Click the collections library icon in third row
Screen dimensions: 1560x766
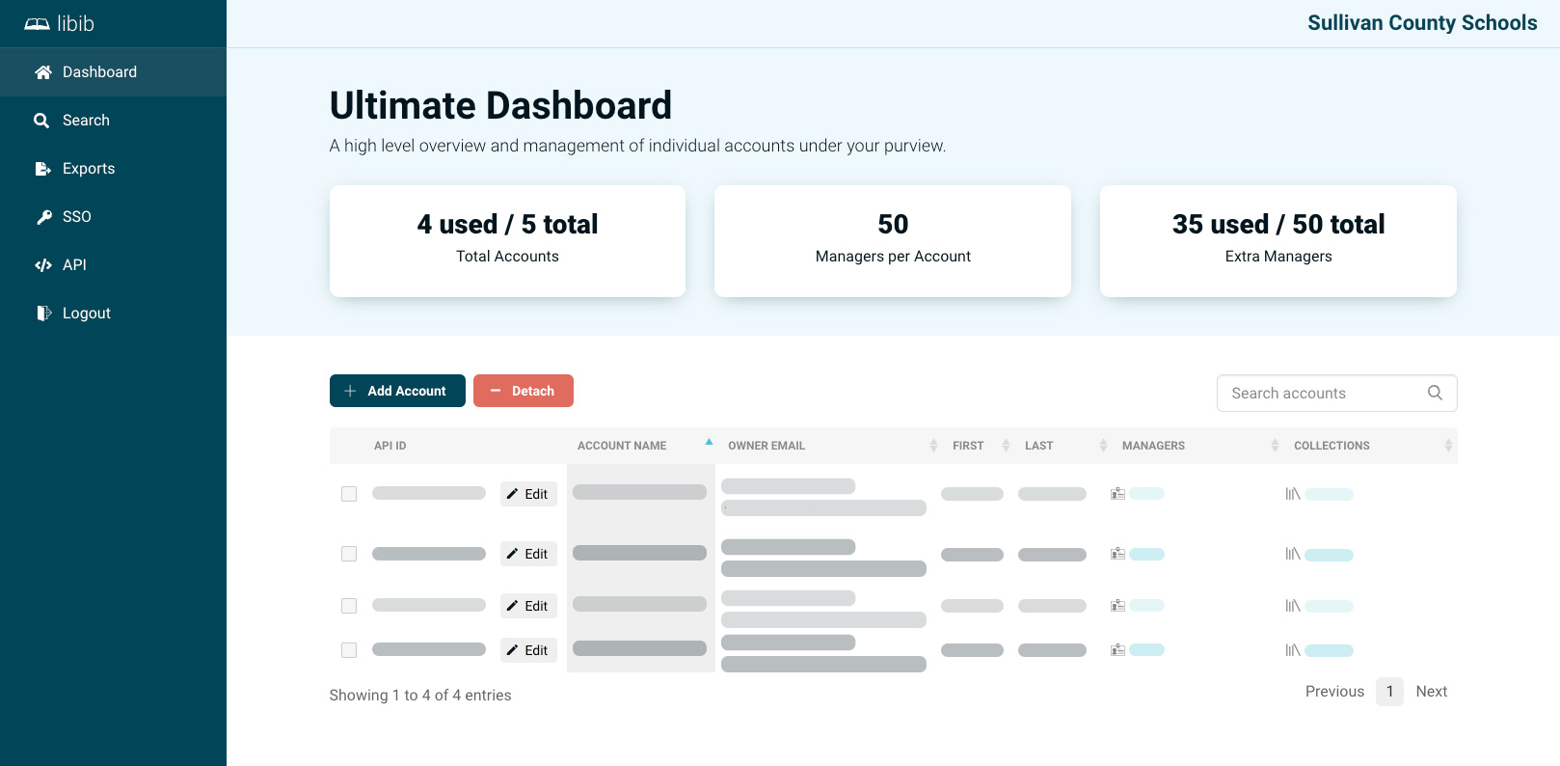(1293, 606)
